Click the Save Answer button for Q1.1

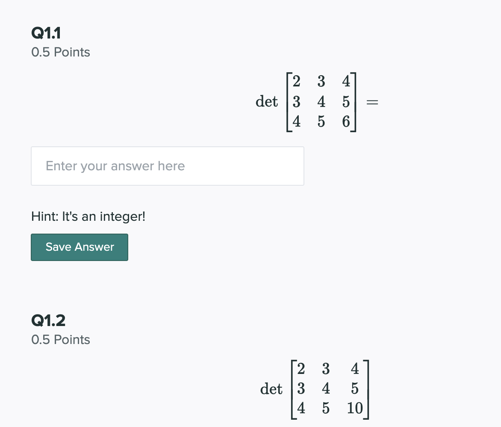coord(79,247)
